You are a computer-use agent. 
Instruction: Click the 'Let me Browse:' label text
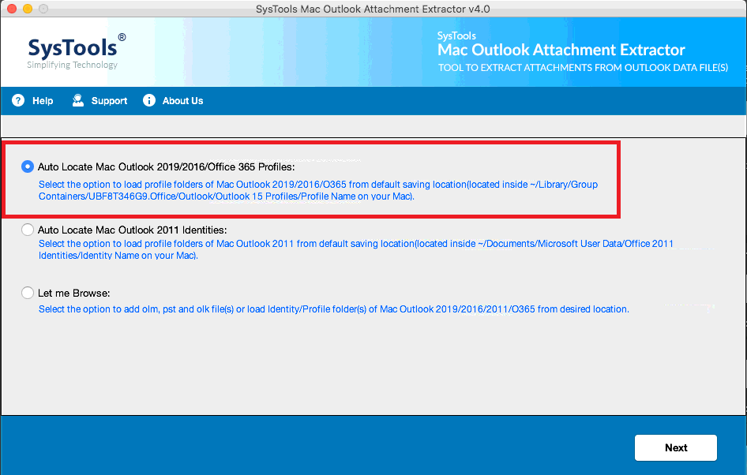pos(74,294)
